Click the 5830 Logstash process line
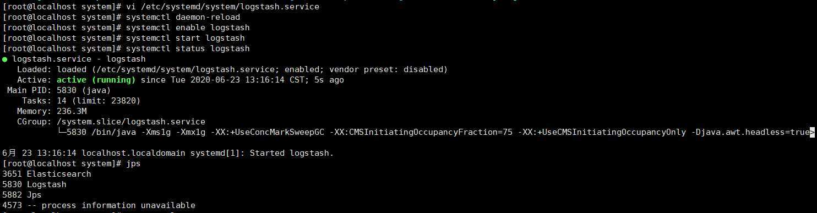817x213 pixels. coord(34,184)
